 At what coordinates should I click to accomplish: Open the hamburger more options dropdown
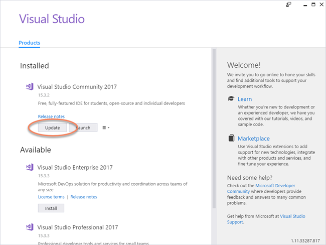(106, 128)
